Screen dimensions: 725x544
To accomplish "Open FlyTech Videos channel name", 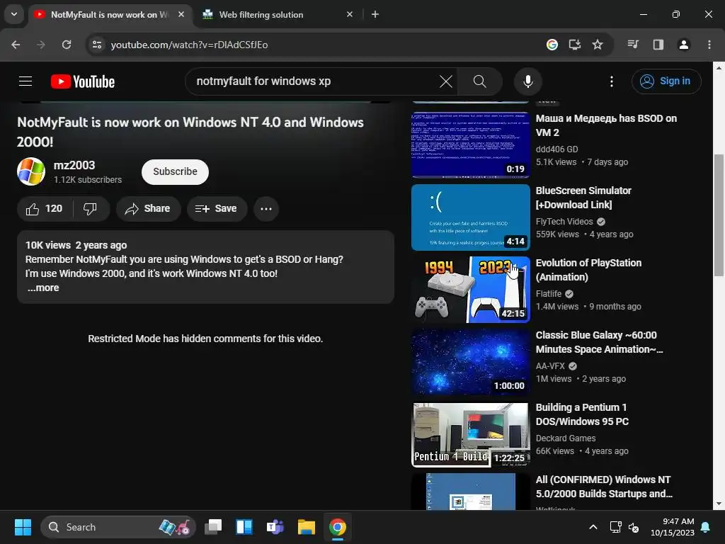I will [x=564, y=222].
